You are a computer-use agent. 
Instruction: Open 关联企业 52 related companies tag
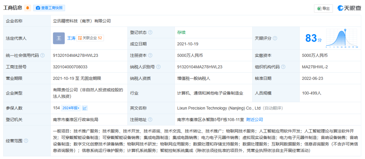90,38
